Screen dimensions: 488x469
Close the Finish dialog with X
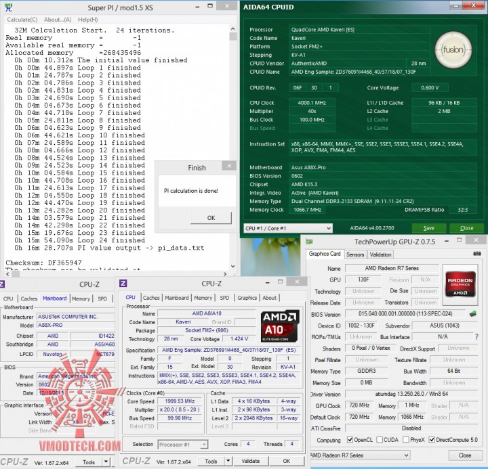pos(229,166)
